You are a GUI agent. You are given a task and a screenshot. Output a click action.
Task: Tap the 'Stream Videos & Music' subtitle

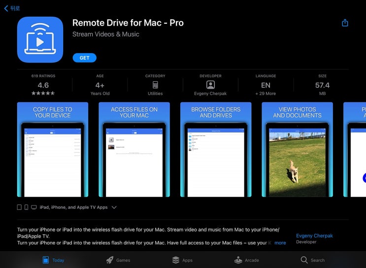click(106, 34)
